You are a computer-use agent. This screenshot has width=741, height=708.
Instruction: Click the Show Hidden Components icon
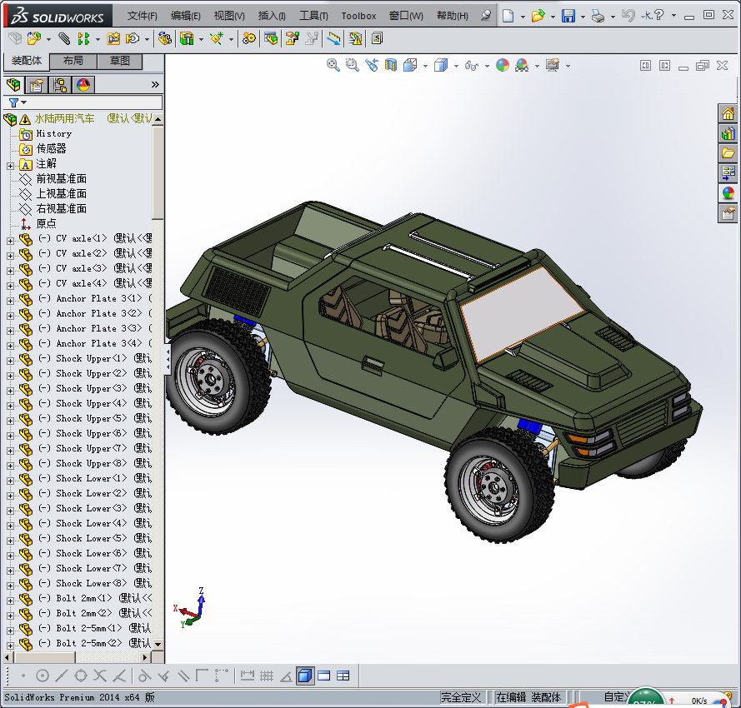click(x=164, y=38)
